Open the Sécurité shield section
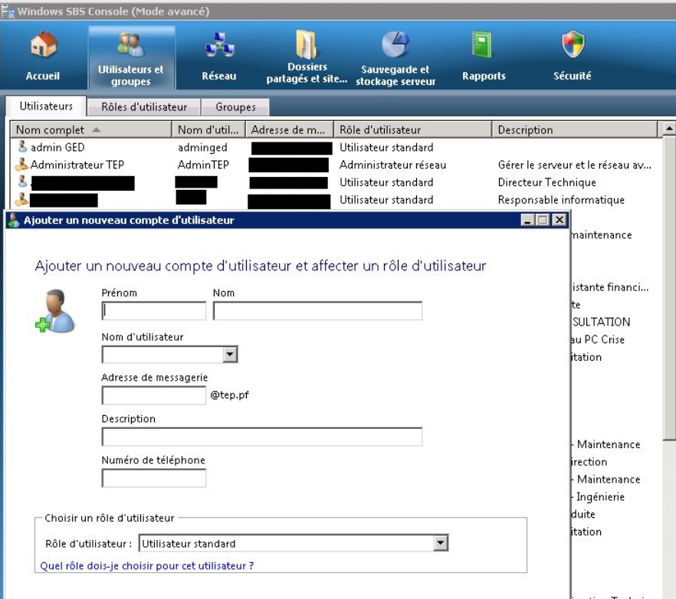This screenshot has width=676, height=599. [x=573, y=57]
